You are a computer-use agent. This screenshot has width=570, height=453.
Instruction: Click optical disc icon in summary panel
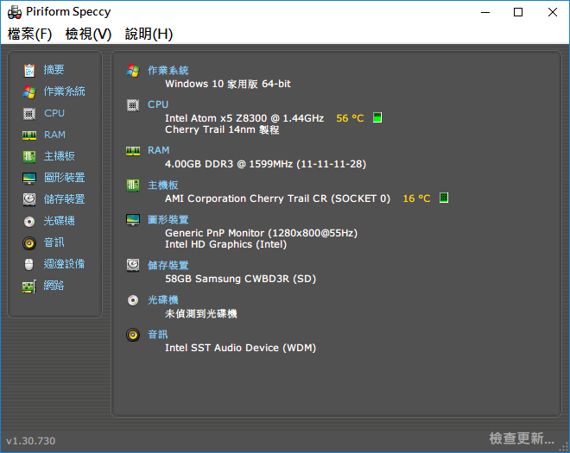133,300
